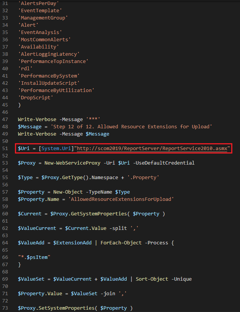Click 'AllowedResourceExtensionsForUpload' string
Image resolution: width=240 pixels, height=312 pixels.
tap(121, 199)
